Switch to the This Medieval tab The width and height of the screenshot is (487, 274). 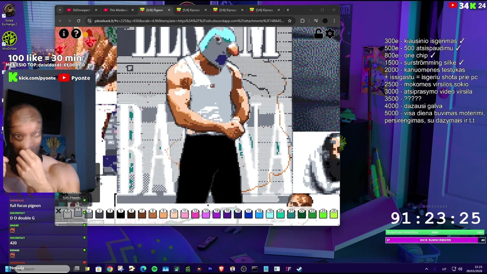point(118,10)
